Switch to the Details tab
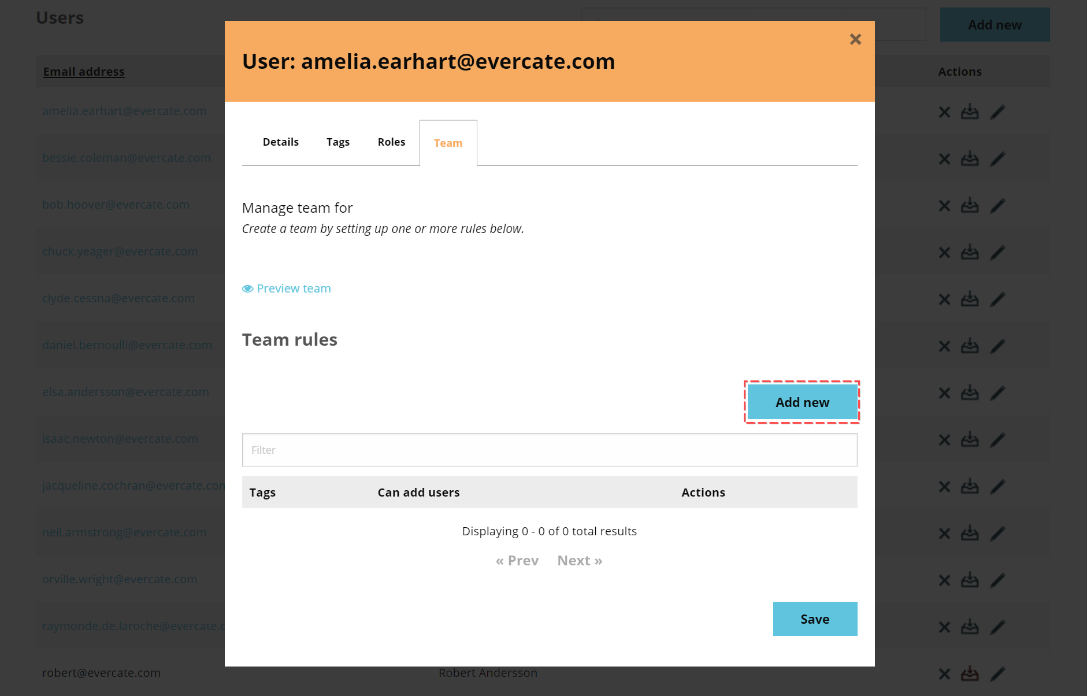Screen dimensions: 1087x696 pos(280,142)
